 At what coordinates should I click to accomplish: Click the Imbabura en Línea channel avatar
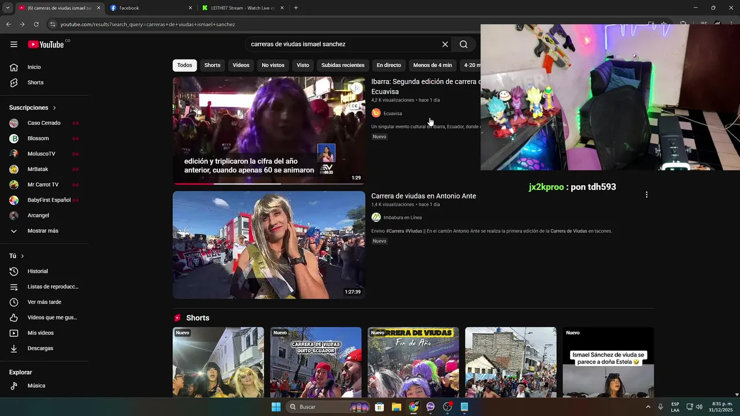tap(376, 217)
